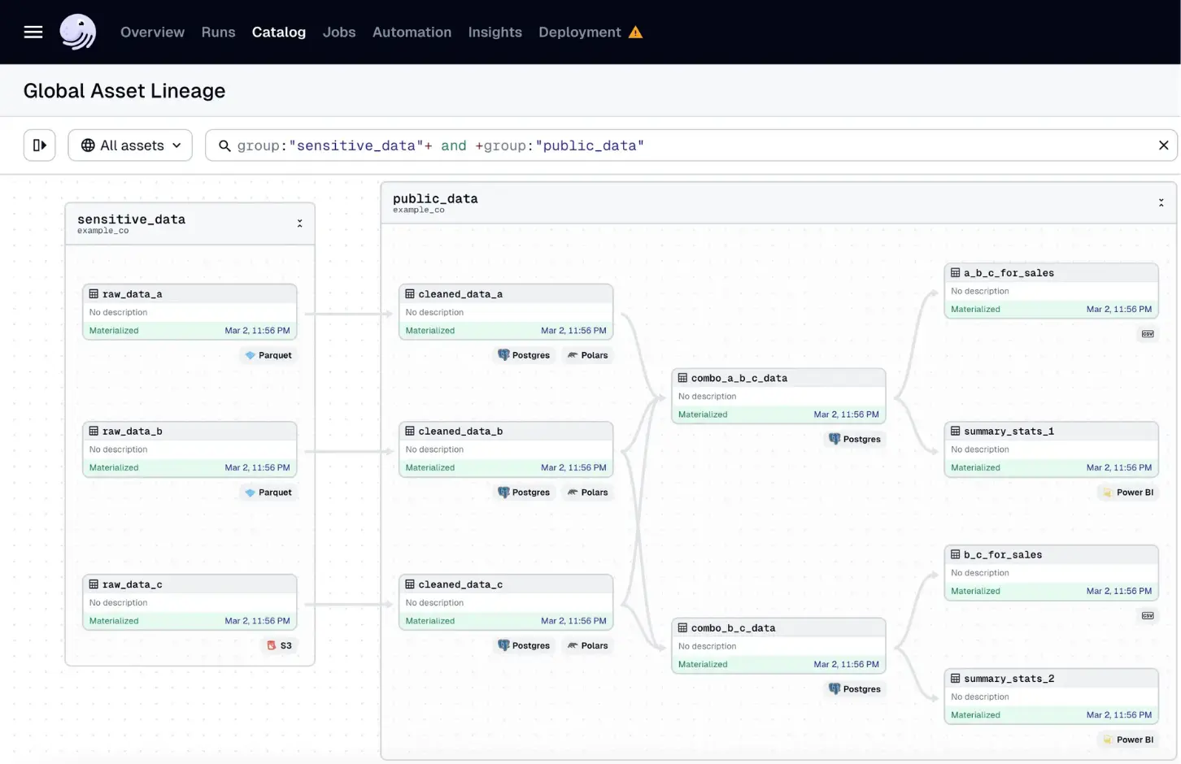This screenshot has width=1181, height=764.
Task: Click the Parquet tag under raw_data_a
Action: pos(268,355)
